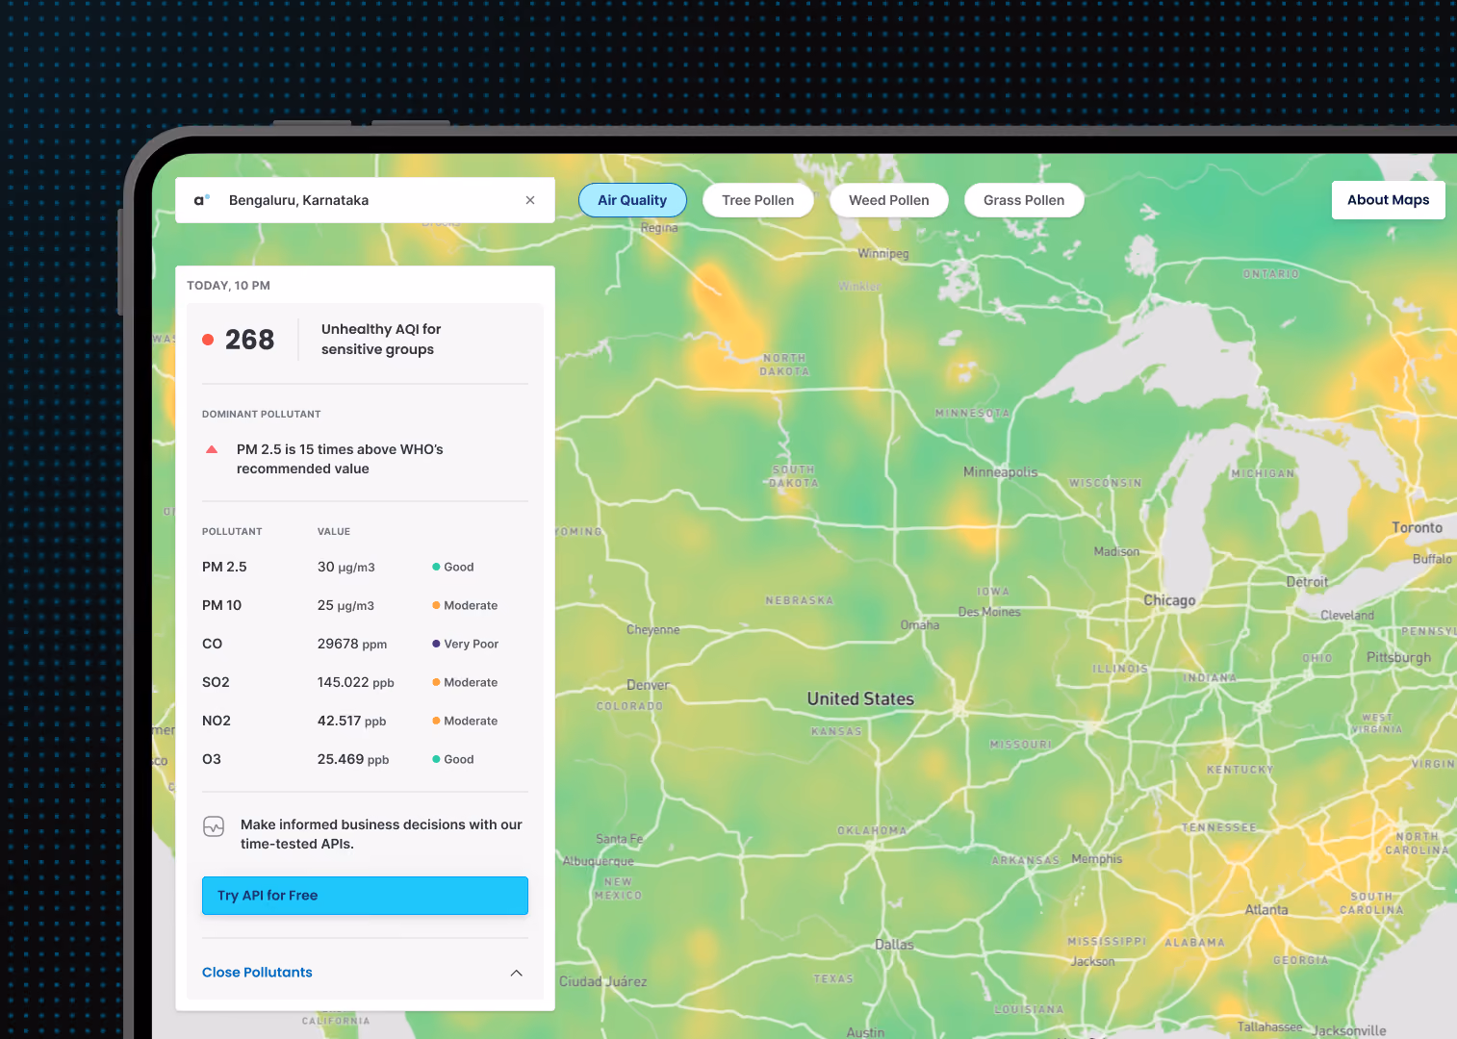Switch to Grass Pollen tab
The height and width of the screenshot is (1039, 1457).
pyautogui.click(x=1024, y=200)
